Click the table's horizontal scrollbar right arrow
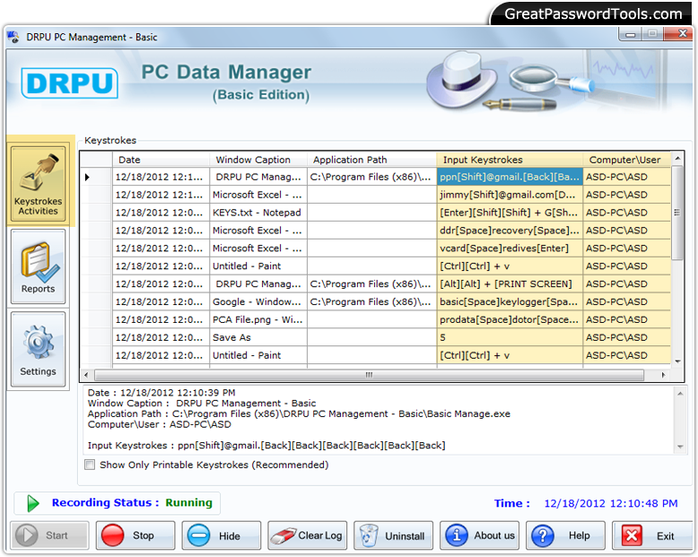 click(x=663, y=375)
